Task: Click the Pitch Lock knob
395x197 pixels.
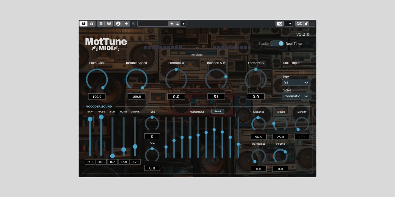Action: coord(97,79)
